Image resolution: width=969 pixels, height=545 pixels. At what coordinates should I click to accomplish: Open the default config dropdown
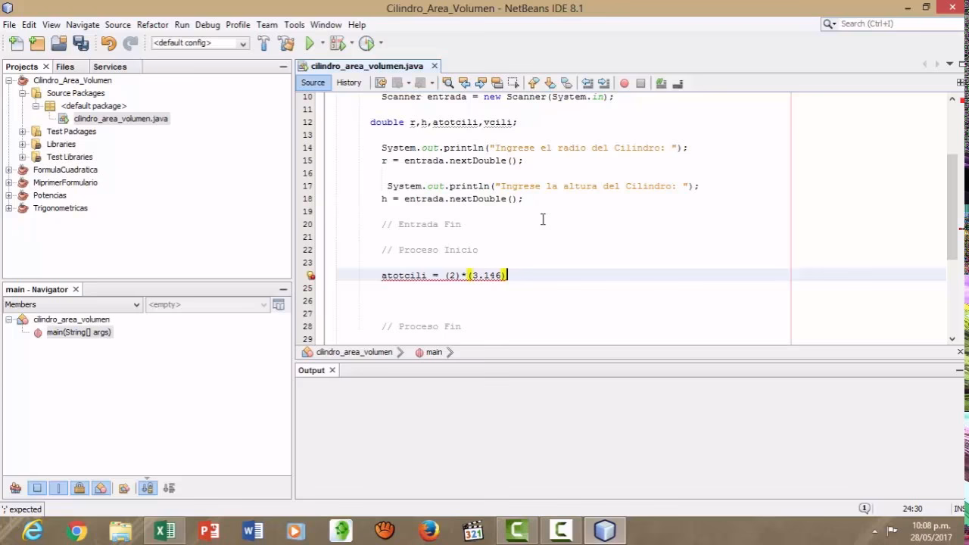(x=241, y=43)
